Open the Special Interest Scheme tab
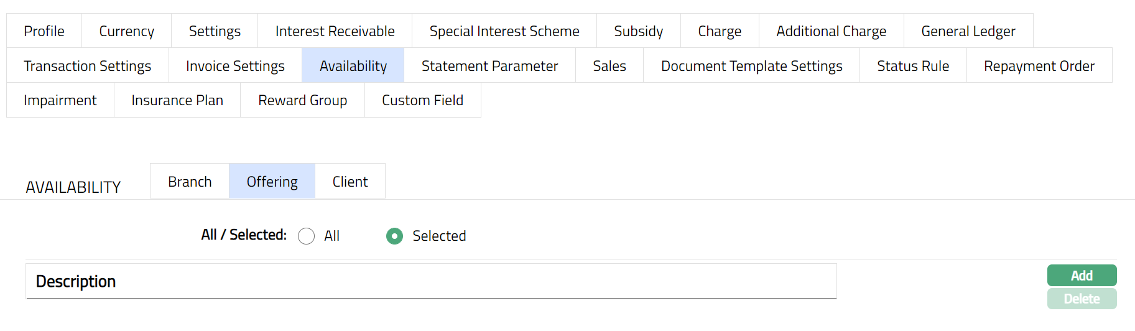 click(x=504, y=31)
